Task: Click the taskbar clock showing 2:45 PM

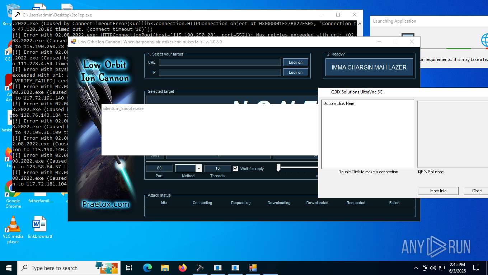Action: [x=457, y=268]
